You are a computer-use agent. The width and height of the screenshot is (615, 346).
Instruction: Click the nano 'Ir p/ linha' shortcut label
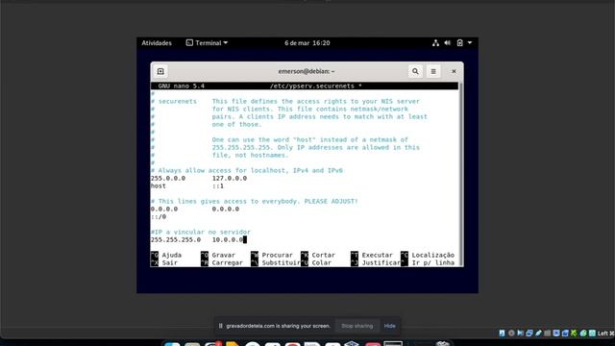click(433, 262)
